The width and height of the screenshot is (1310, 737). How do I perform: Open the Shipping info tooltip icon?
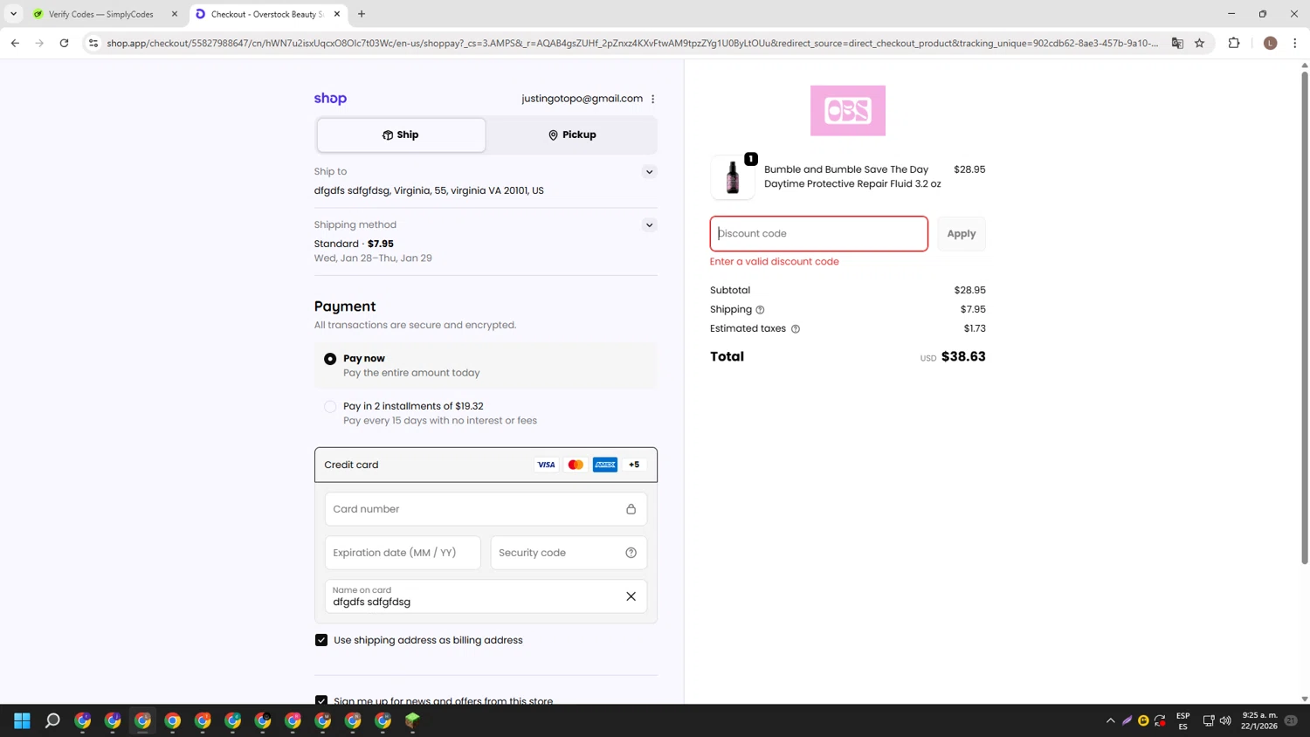[x=760, y=310]
